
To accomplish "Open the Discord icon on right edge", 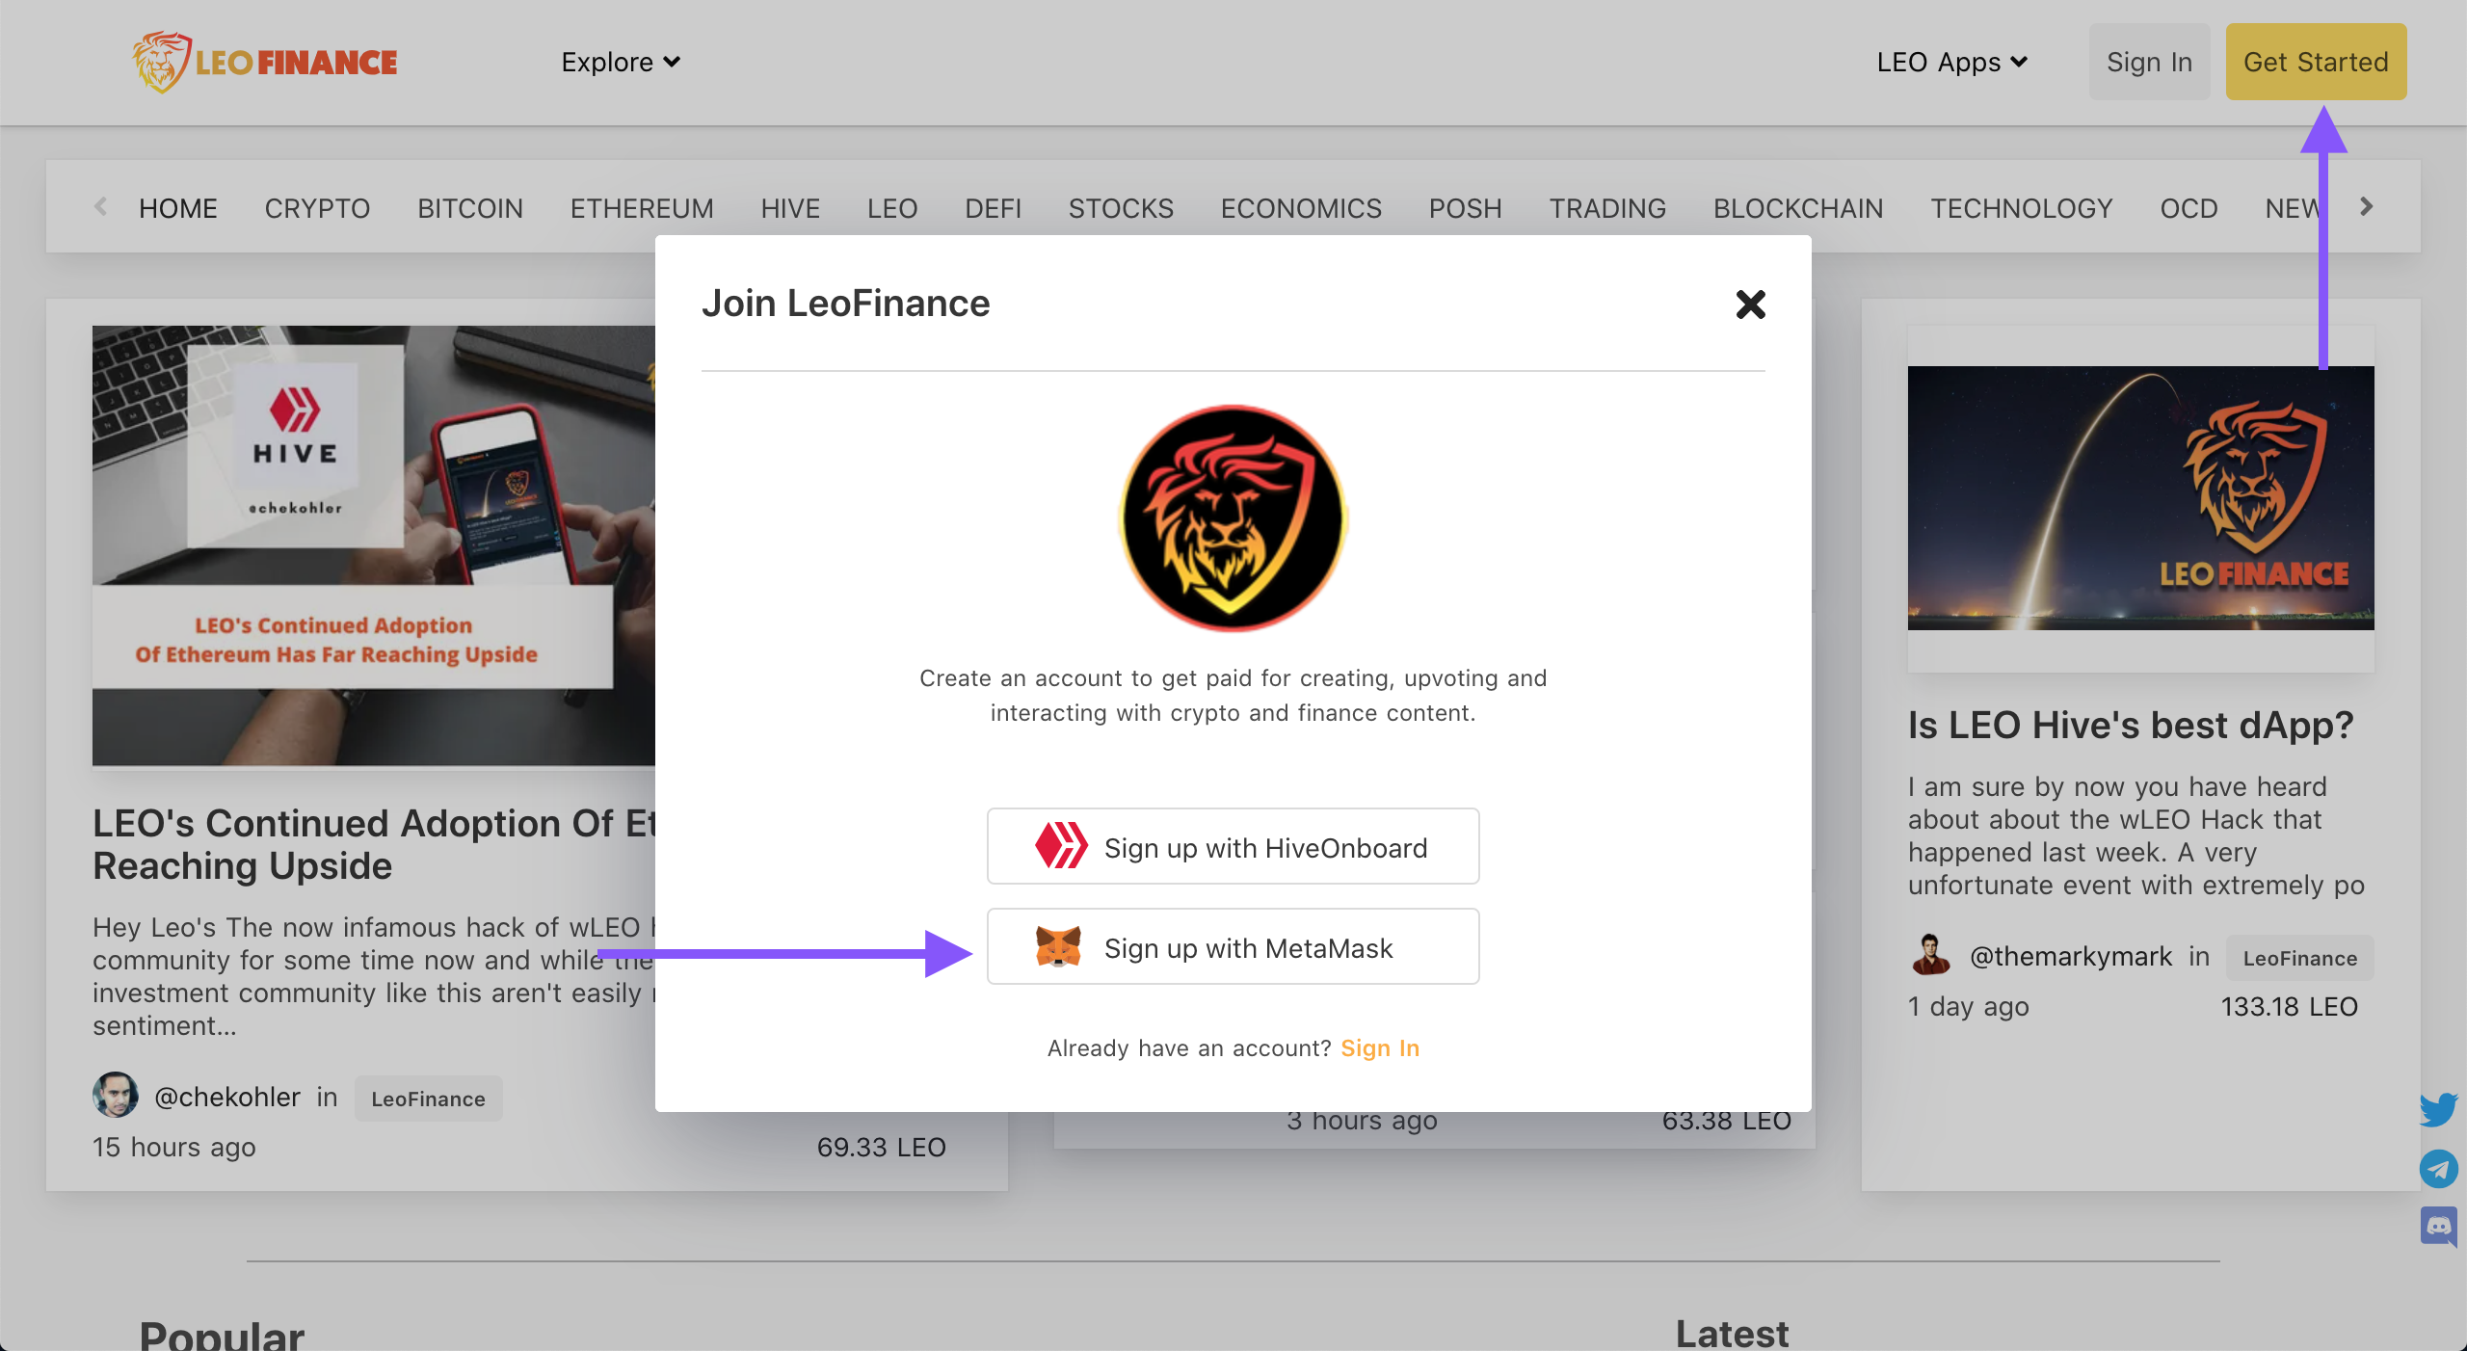I will pyautogui.click(x=2438, y=1227).
